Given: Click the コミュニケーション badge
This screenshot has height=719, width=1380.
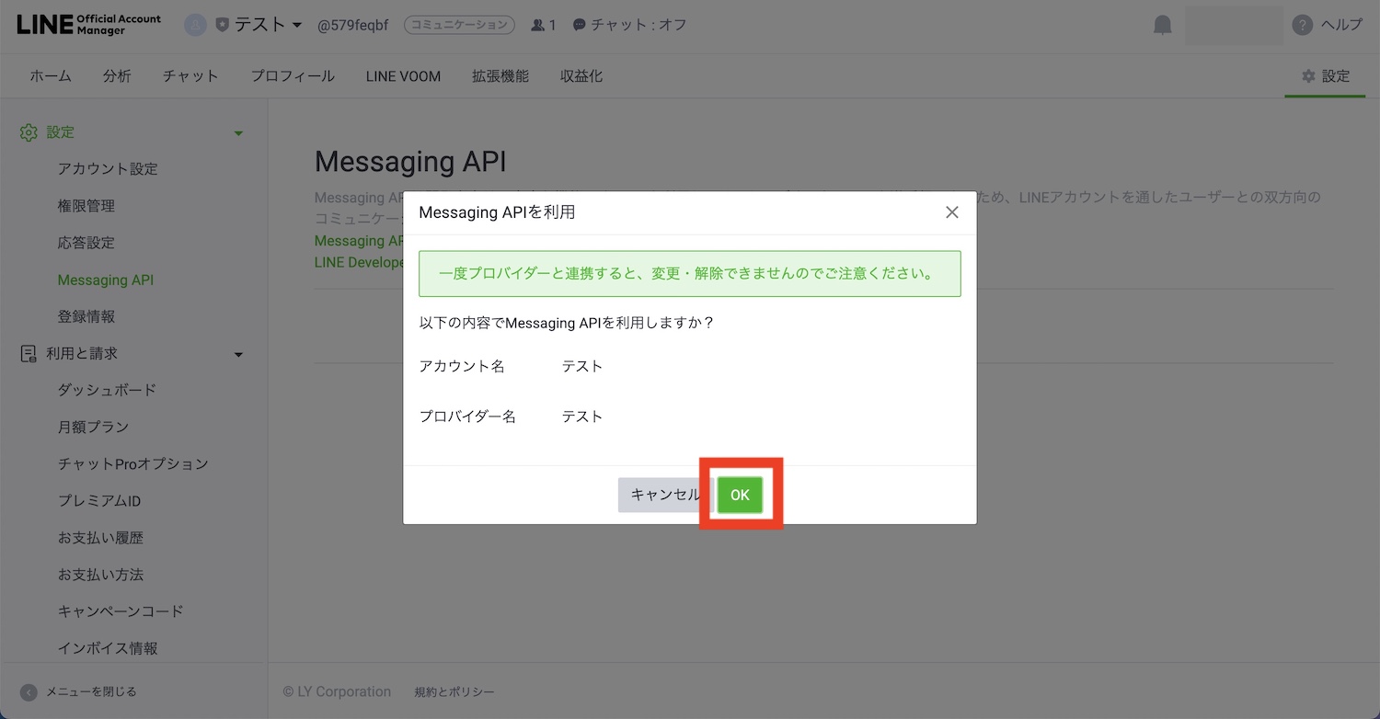Looking at the screenshot, I should tap(459, 25).
